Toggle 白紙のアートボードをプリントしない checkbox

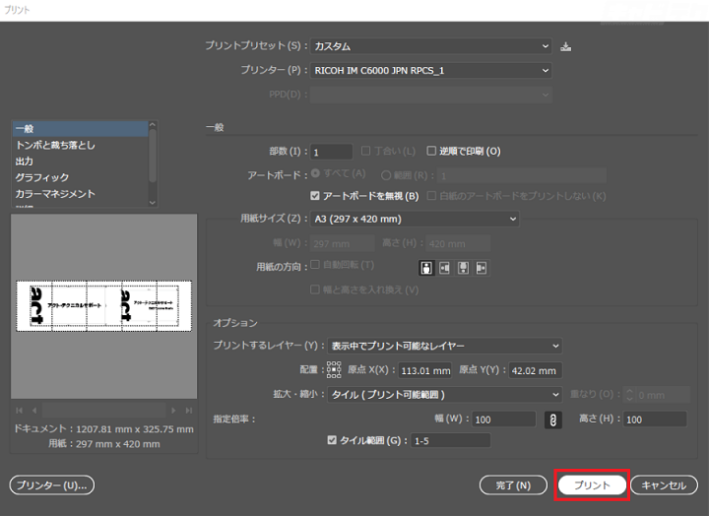coord(432,196)
